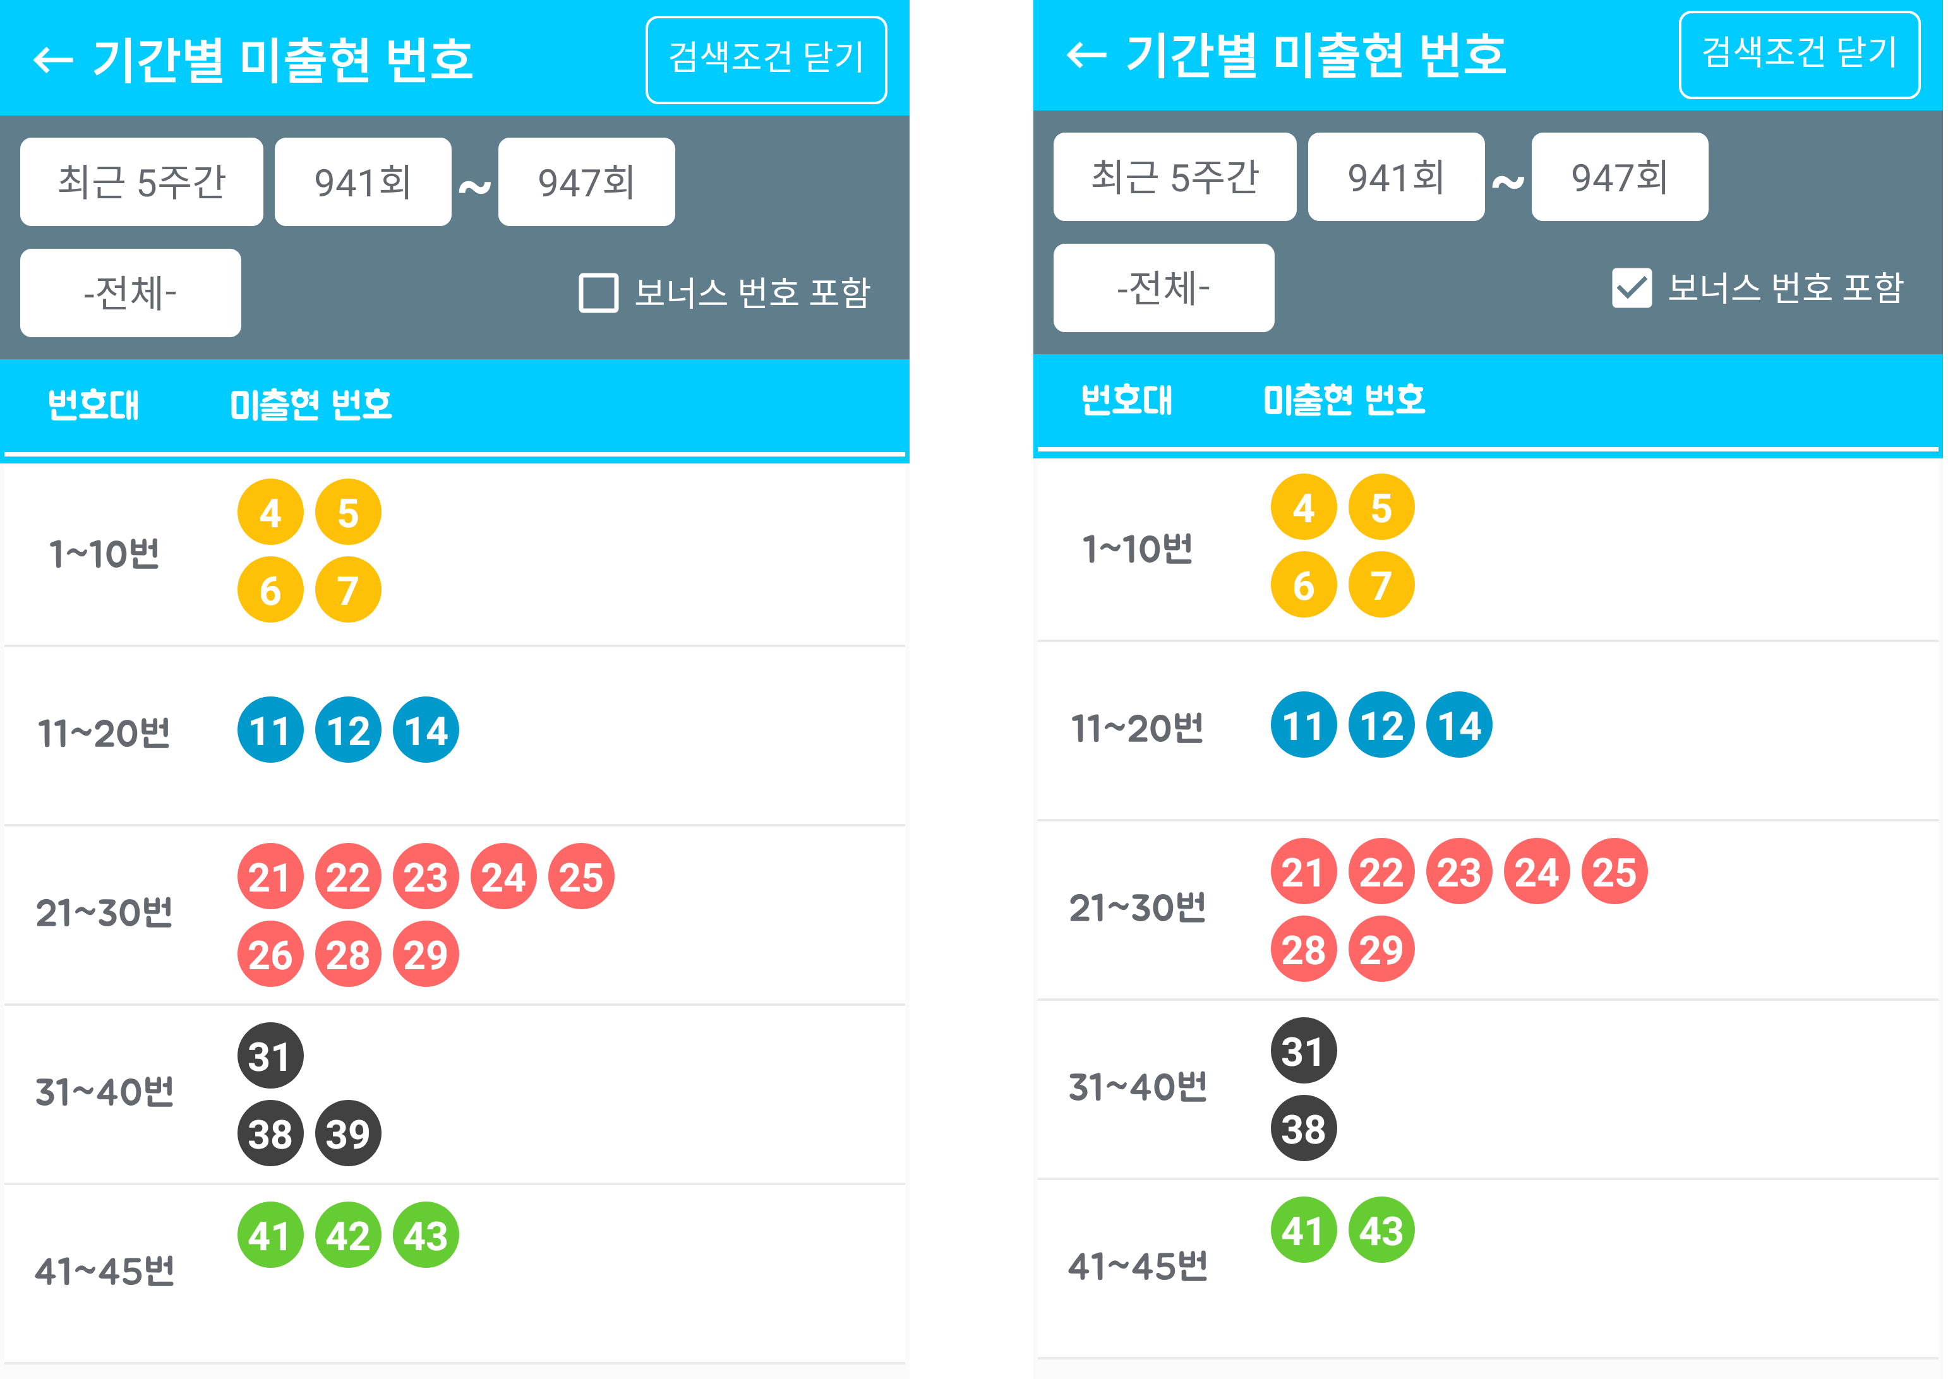Viewport: 1948px width, 1379px height.
Task: Open the 최근 5주간 dropdown in left screen
Action: pos(142,182)
